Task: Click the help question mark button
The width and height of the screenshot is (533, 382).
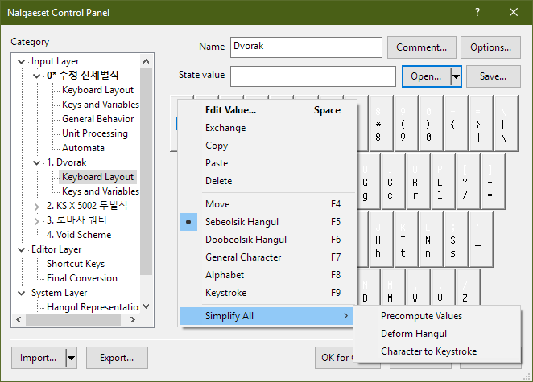Action: [x=477, y=12]
